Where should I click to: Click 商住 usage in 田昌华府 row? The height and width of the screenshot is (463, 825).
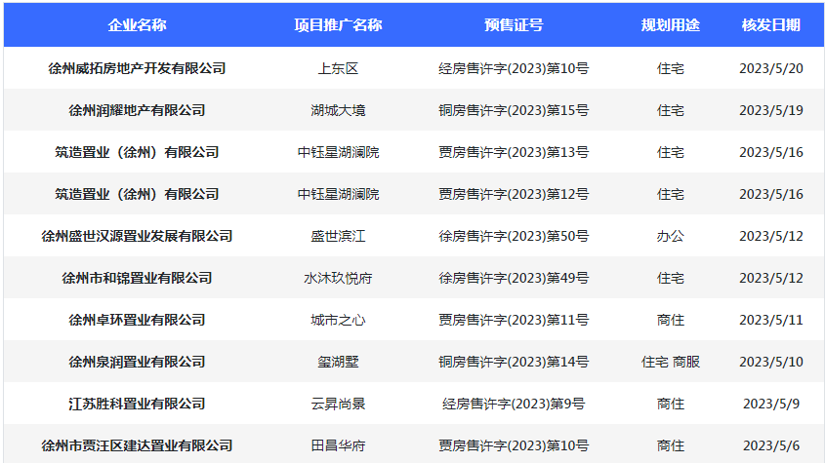point(671,445)
